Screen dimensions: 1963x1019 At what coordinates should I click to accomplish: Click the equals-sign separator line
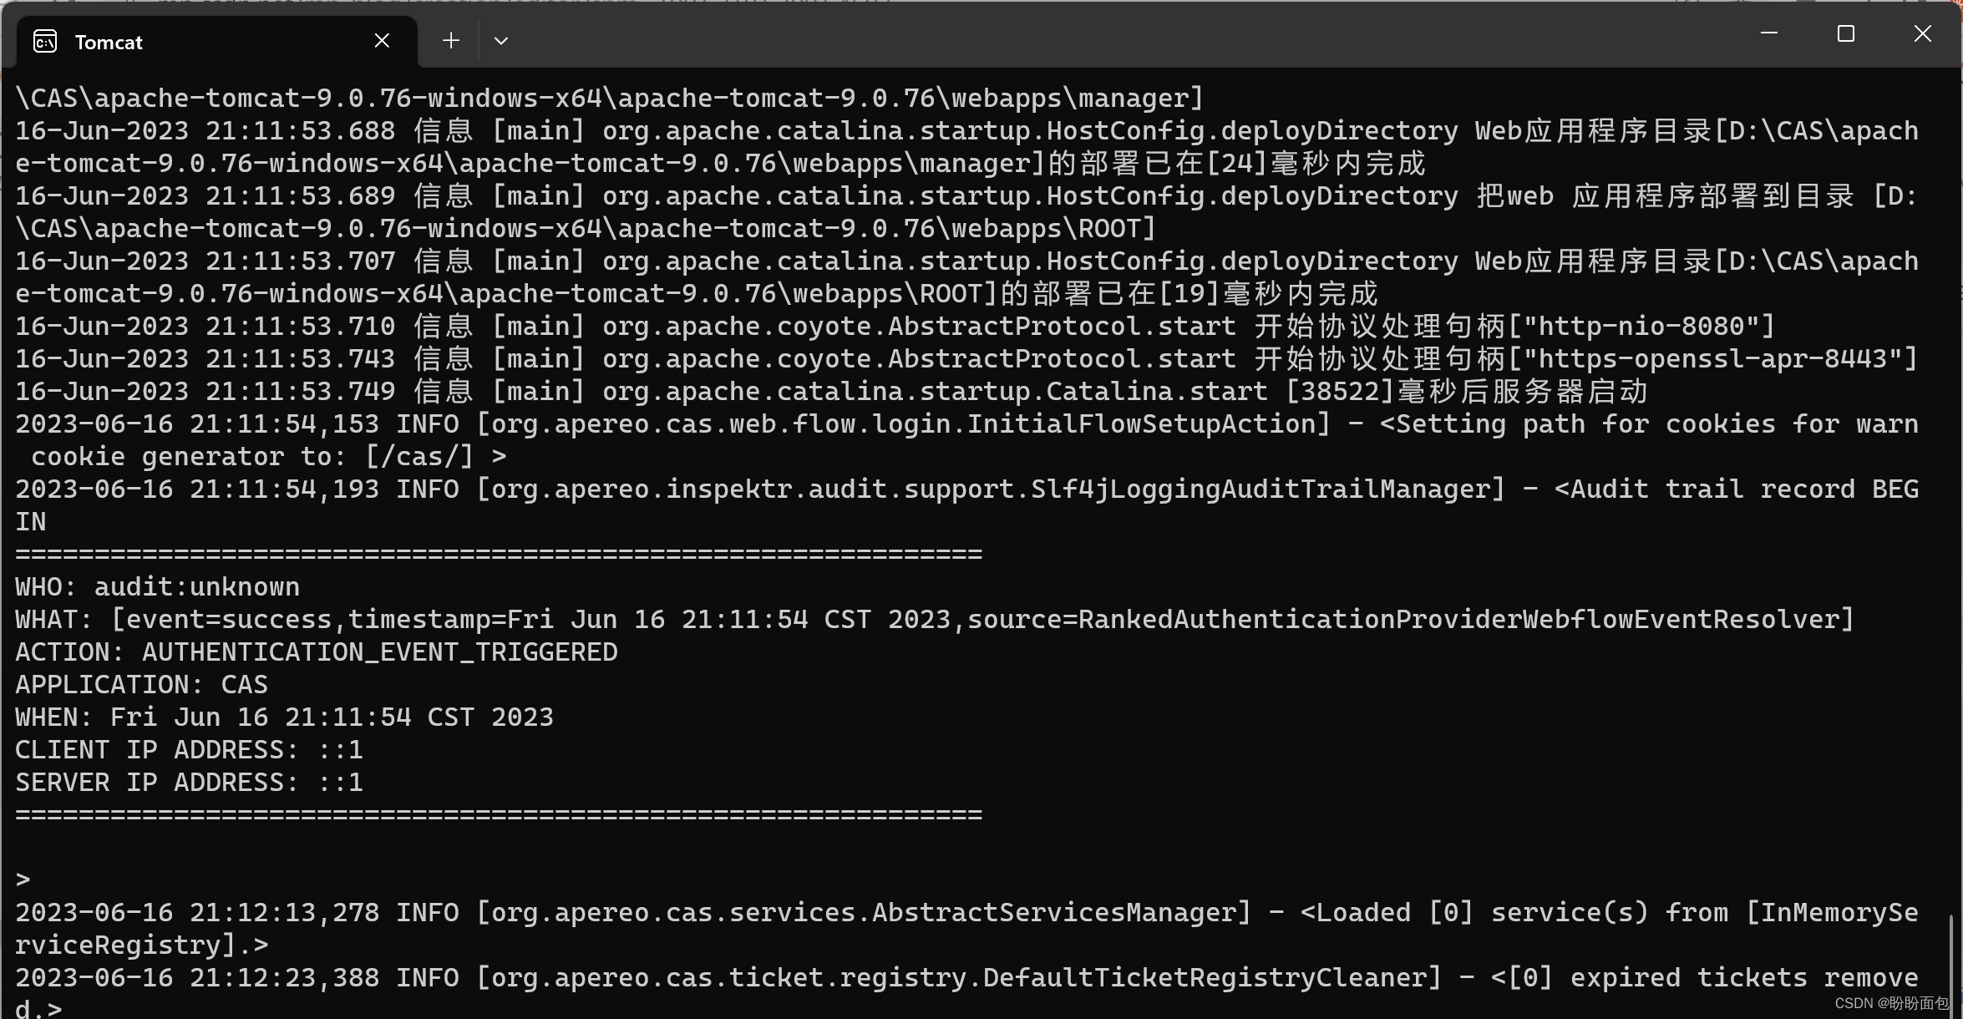click(x=498, y=554)
